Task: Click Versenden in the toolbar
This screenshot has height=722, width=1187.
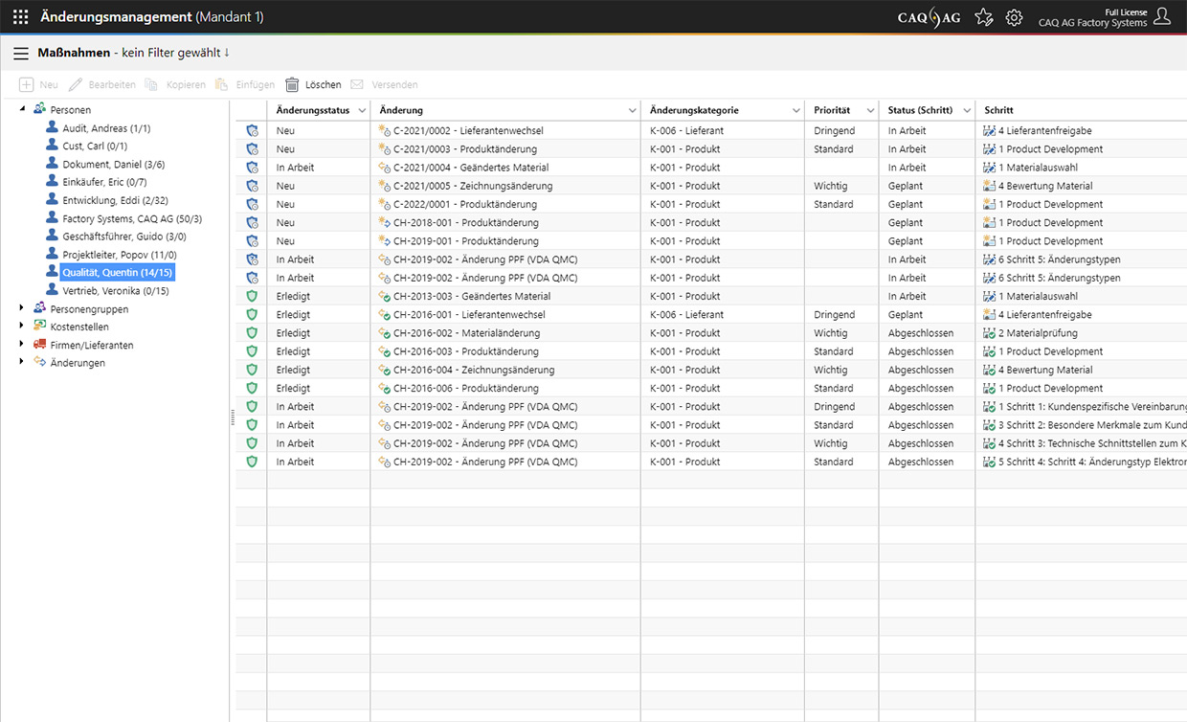Action: tap(384, 85)
